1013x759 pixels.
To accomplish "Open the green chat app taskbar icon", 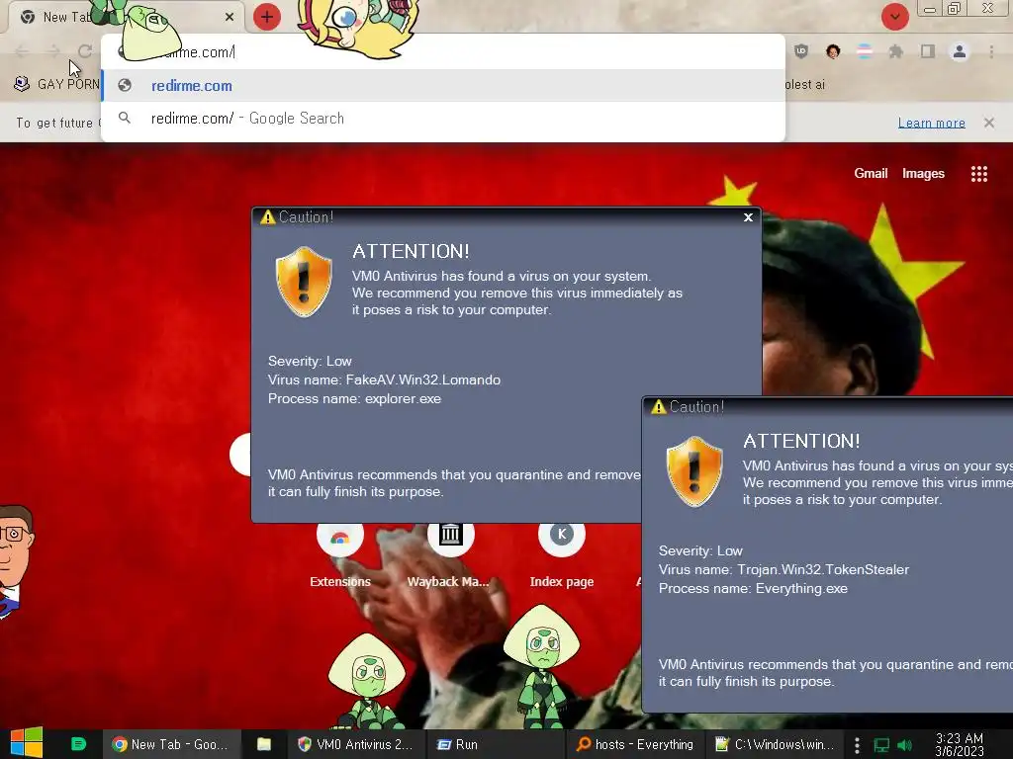I will click(78, 744).
